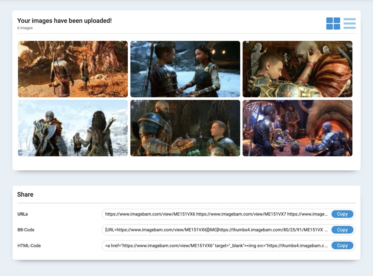Click into the HTML-Code text field

pyautogui.click(x=217, y=245)
